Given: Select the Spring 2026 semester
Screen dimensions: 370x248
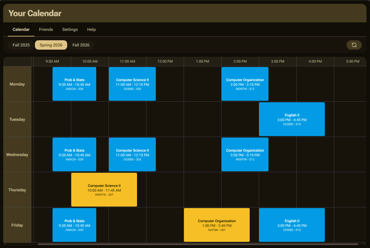Looking at the screenshot, I should (51, 45).
